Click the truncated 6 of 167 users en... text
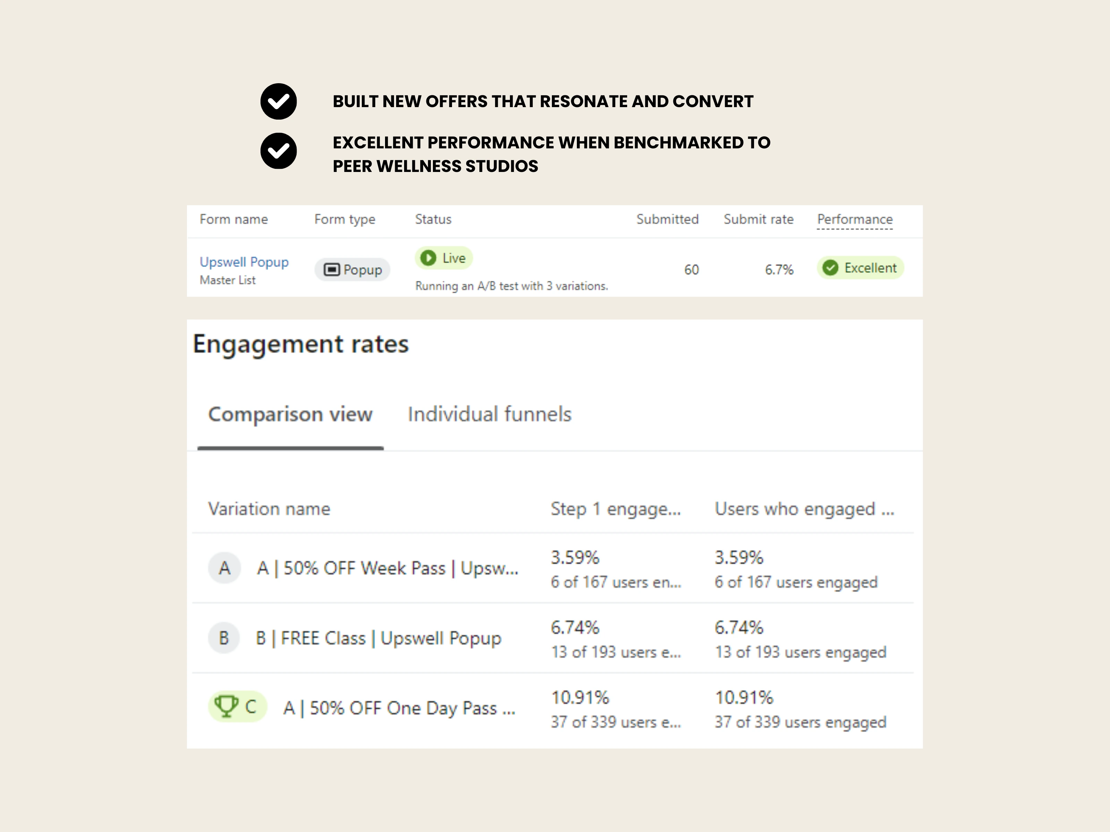This screenshot has width=1110, height=832. click(616, 582)
